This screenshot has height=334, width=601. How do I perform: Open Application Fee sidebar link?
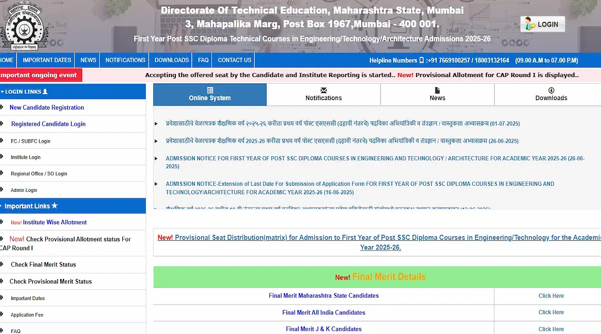27,315
